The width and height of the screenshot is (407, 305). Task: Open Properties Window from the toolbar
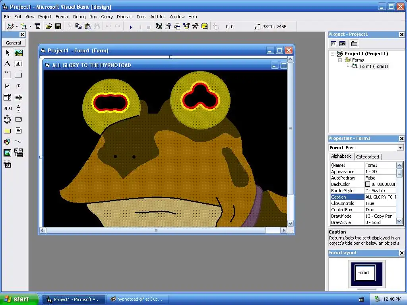[x=168, y=27]
